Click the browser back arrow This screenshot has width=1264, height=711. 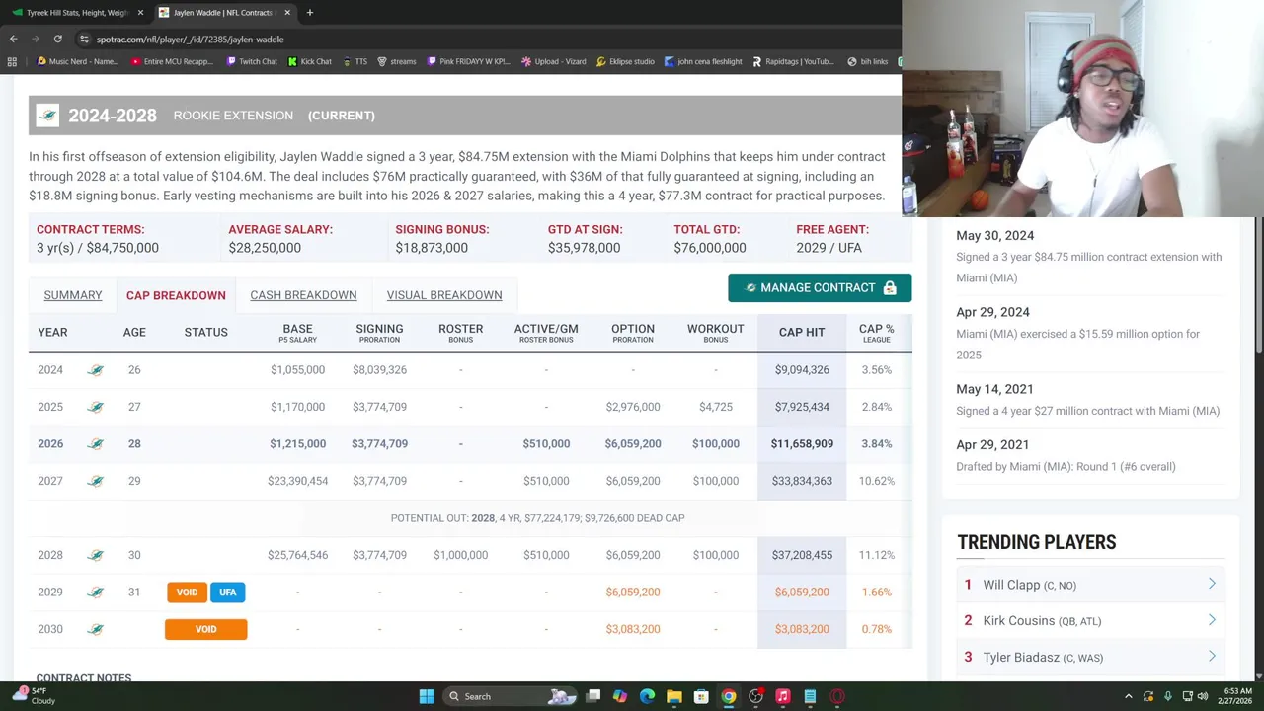pyautogui.click(x=13, y=39)
